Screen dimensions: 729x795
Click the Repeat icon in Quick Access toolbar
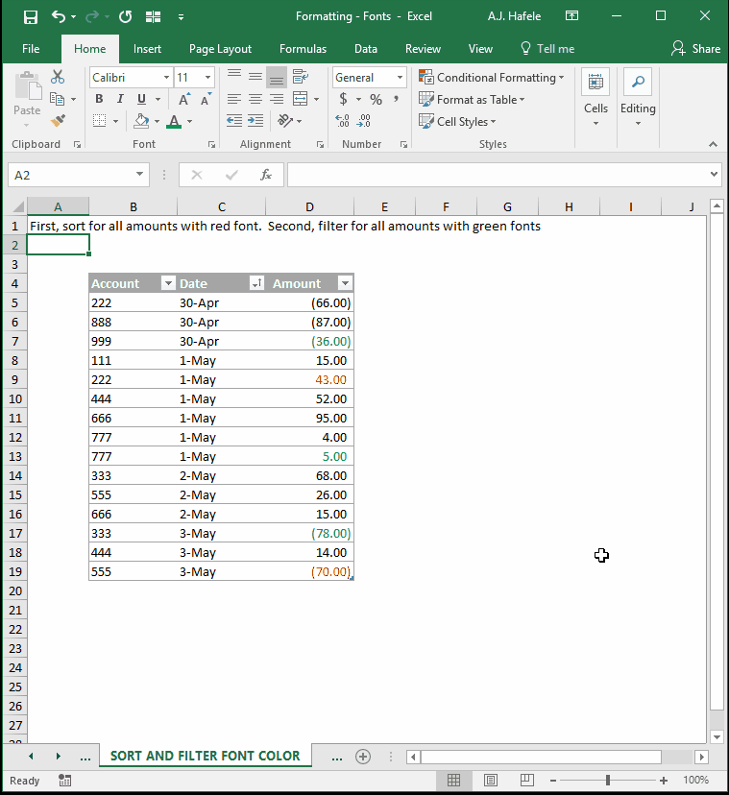coord(125,16)
